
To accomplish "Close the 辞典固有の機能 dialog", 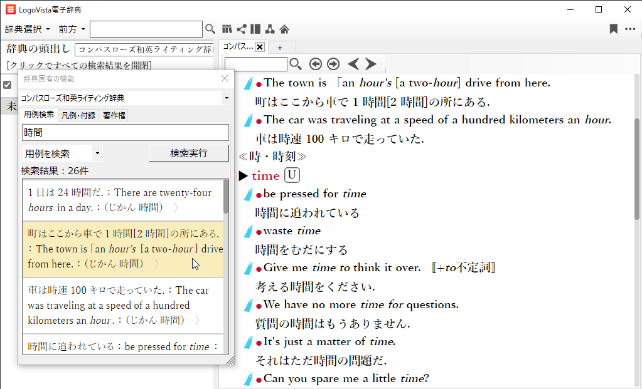I will click(225, 78).
